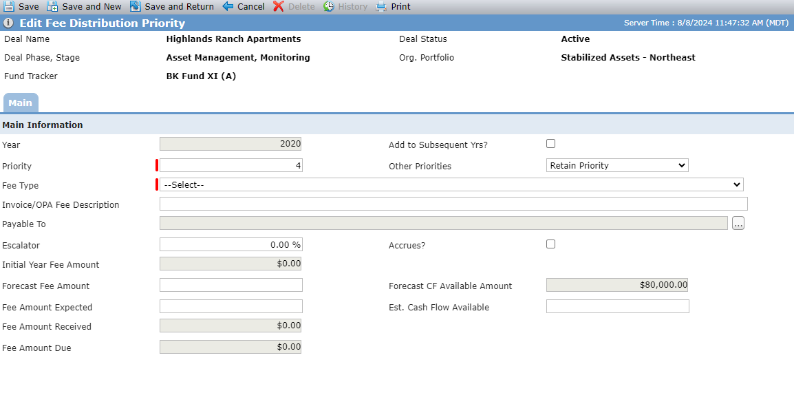Image resolution: width=794 pixels, height=404 pixels.
Task: Focus the Escalator percentage field
Action: pos(231,244)
